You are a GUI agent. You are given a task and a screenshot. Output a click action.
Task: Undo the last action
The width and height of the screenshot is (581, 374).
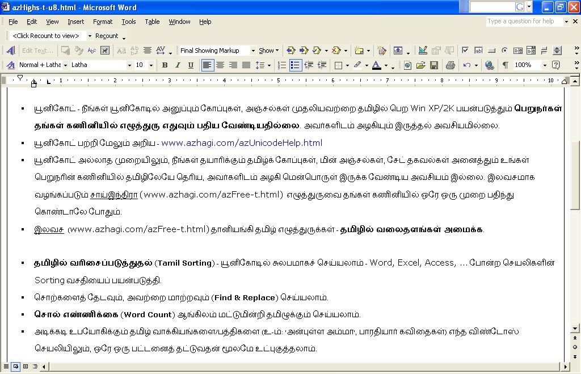(x=465, y=65)
